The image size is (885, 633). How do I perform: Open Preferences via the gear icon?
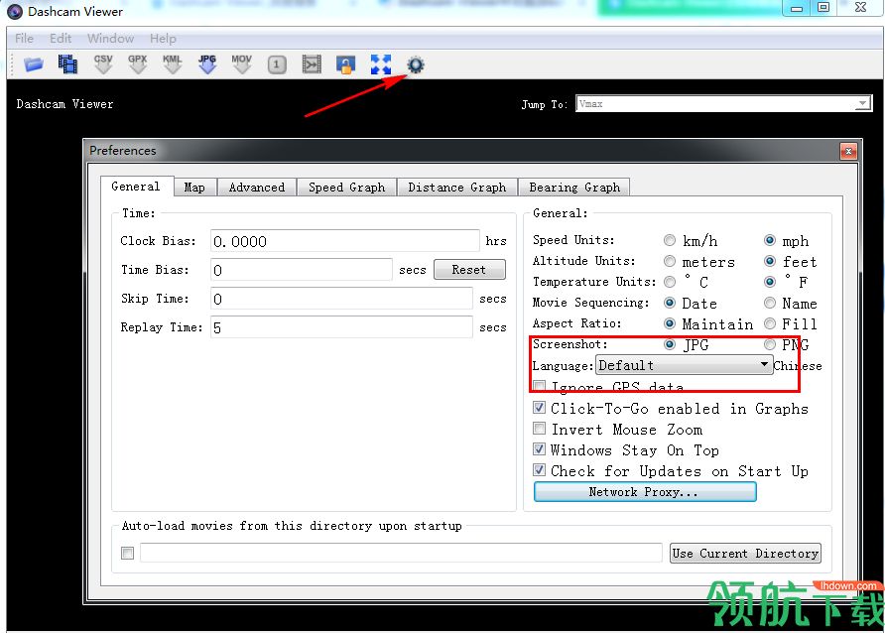coord(416,64)
